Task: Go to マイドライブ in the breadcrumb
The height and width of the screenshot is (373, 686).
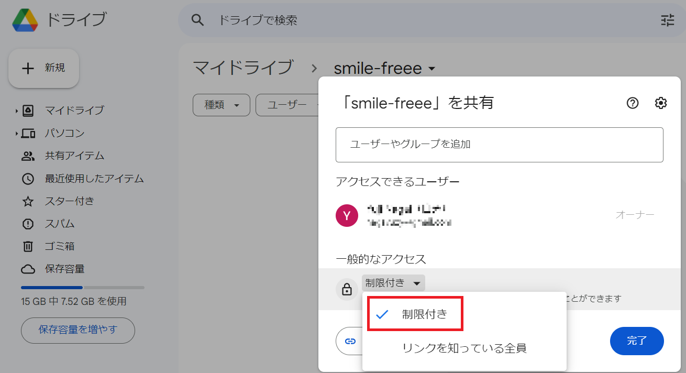Action: point(243,68)
